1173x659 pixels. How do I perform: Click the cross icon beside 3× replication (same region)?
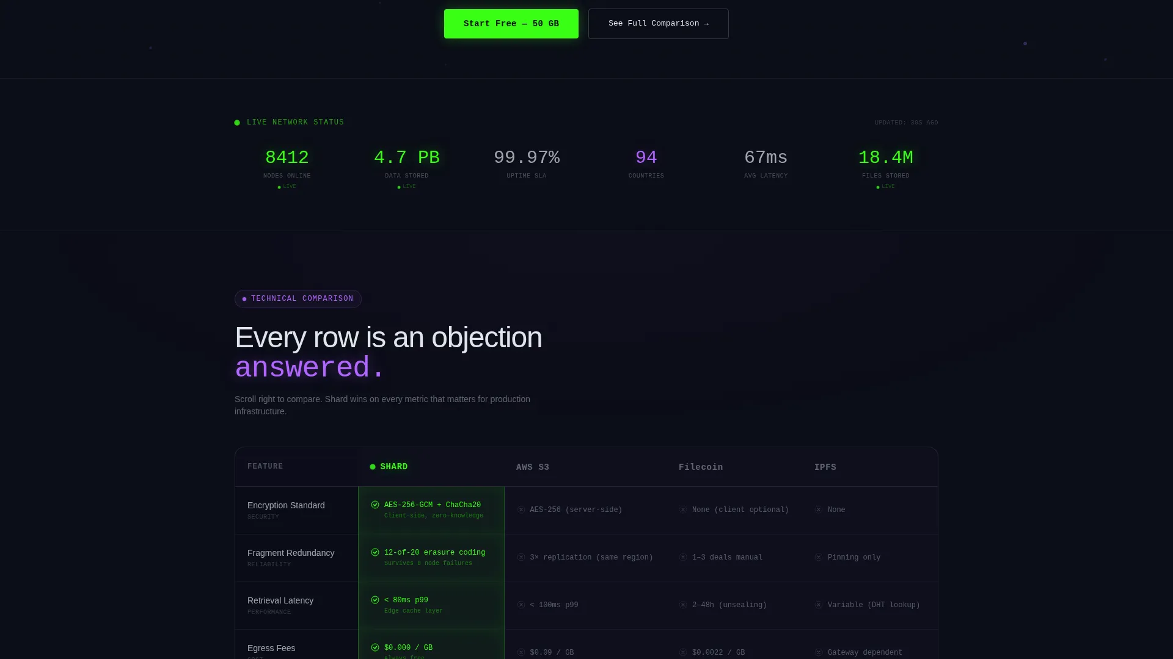[x=521, y=557]
